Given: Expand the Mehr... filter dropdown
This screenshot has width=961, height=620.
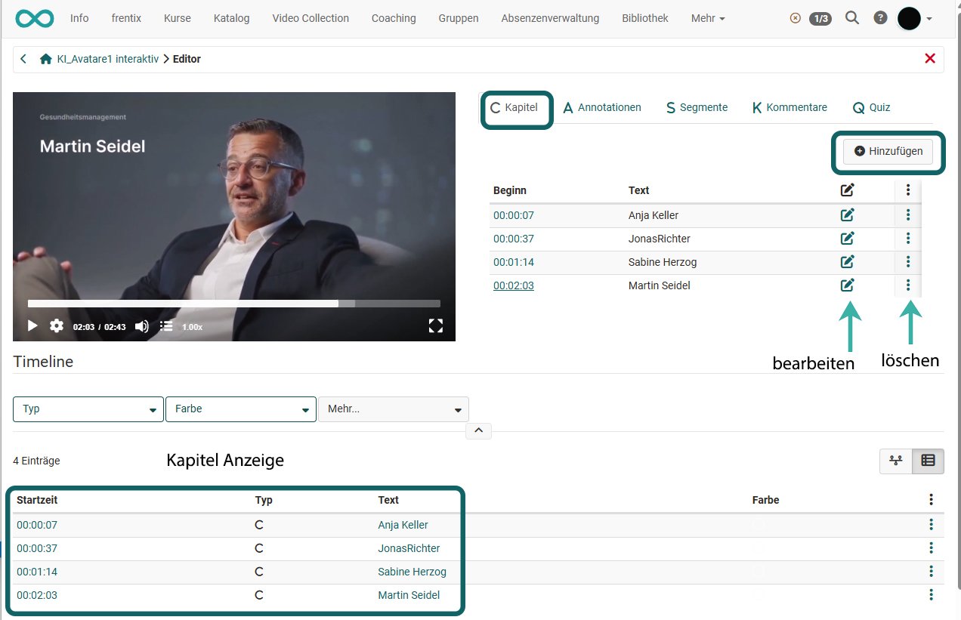Looking at the screenshot, I should point(393,409).
